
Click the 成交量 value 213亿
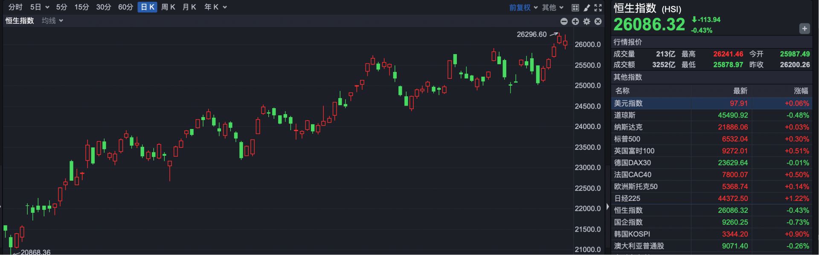666,54
